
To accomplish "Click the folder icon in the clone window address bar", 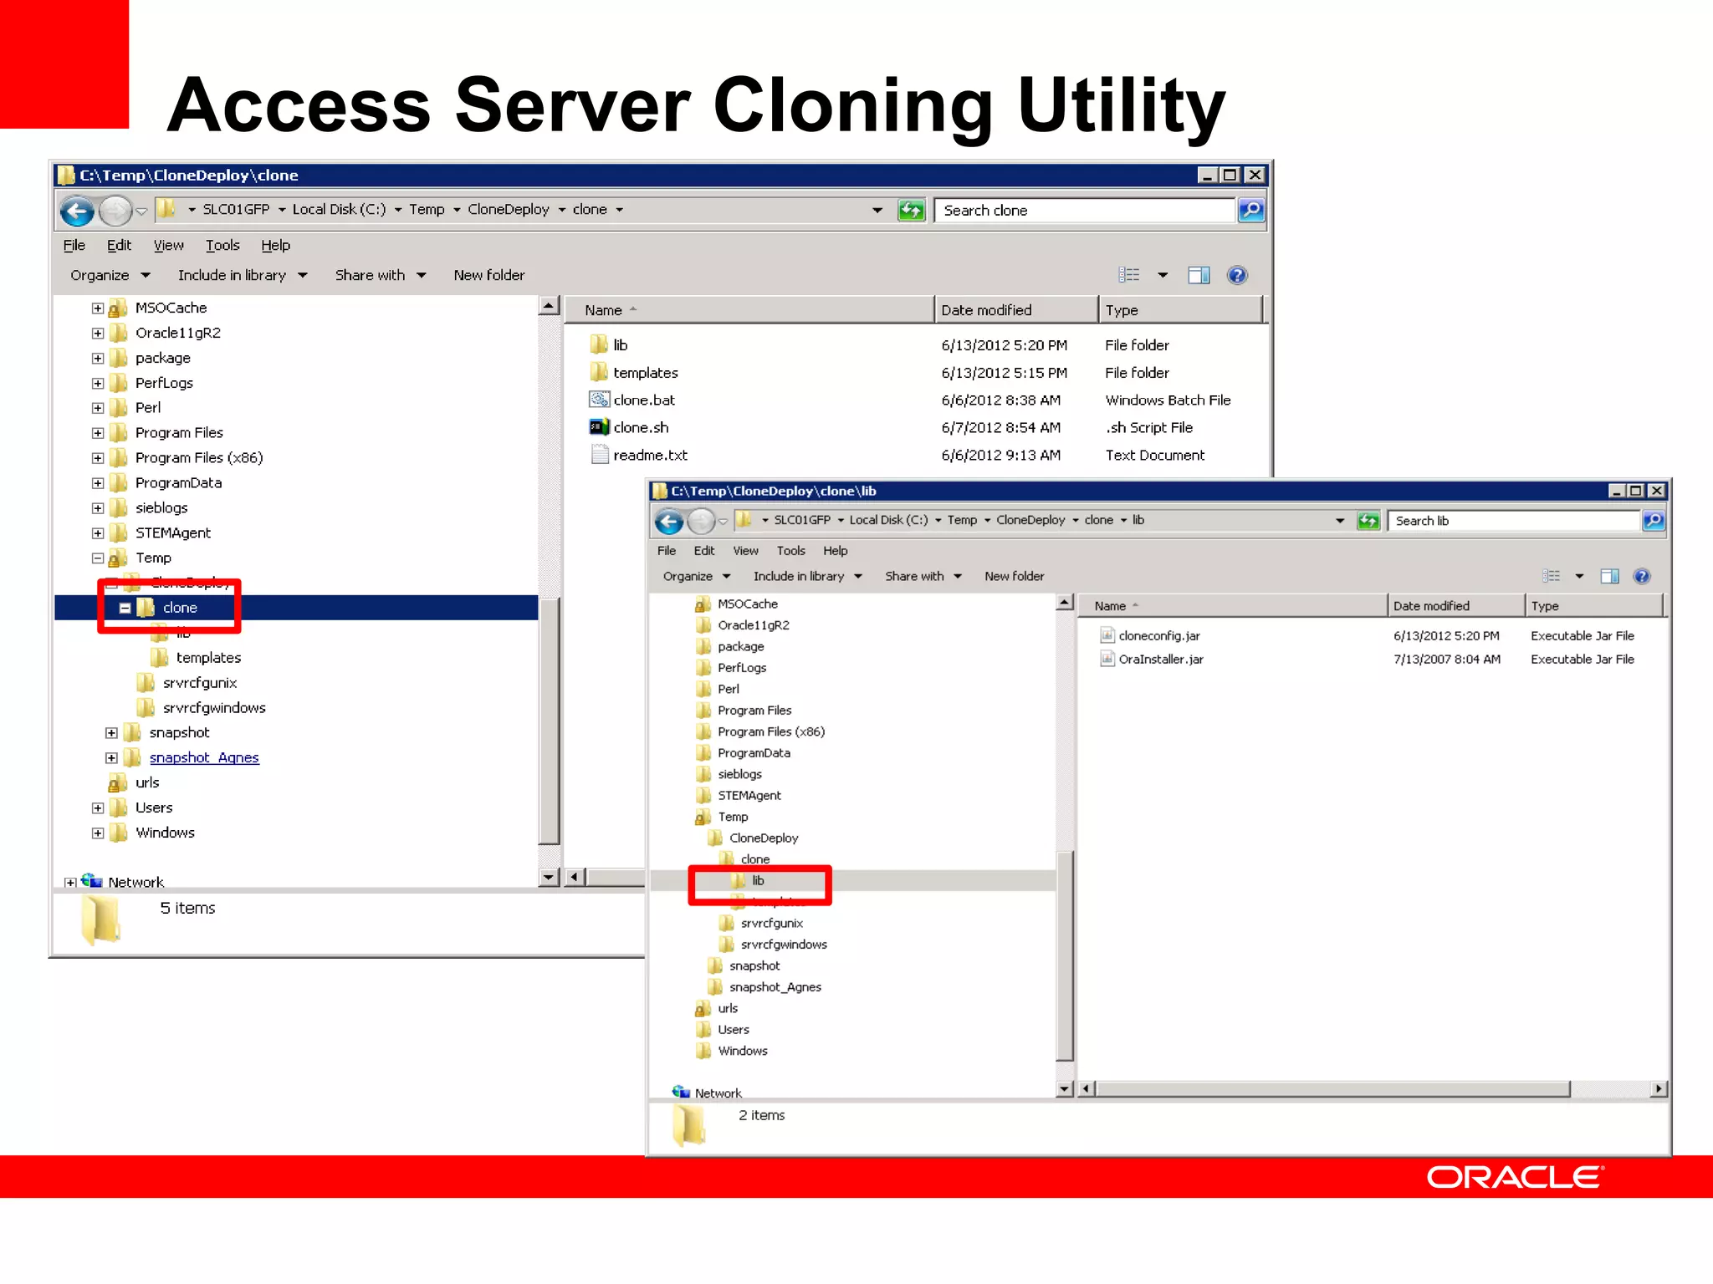I will [166, 209].
